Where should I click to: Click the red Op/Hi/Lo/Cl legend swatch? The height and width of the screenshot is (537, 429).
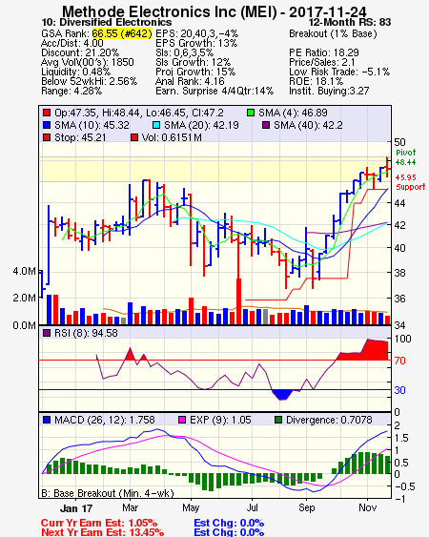pos(47,113)
